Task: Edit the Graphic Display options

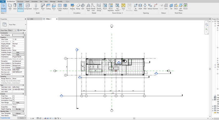Action: [18, 55]
